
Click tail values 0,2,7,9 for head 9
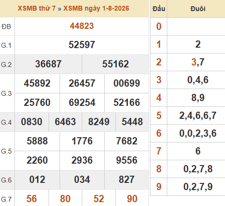pos(198,187)
